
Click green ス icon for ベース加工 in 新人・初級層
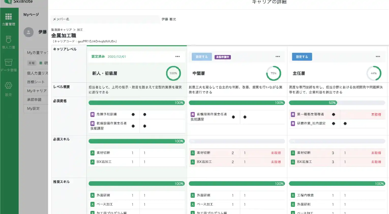tap(93, 204)
